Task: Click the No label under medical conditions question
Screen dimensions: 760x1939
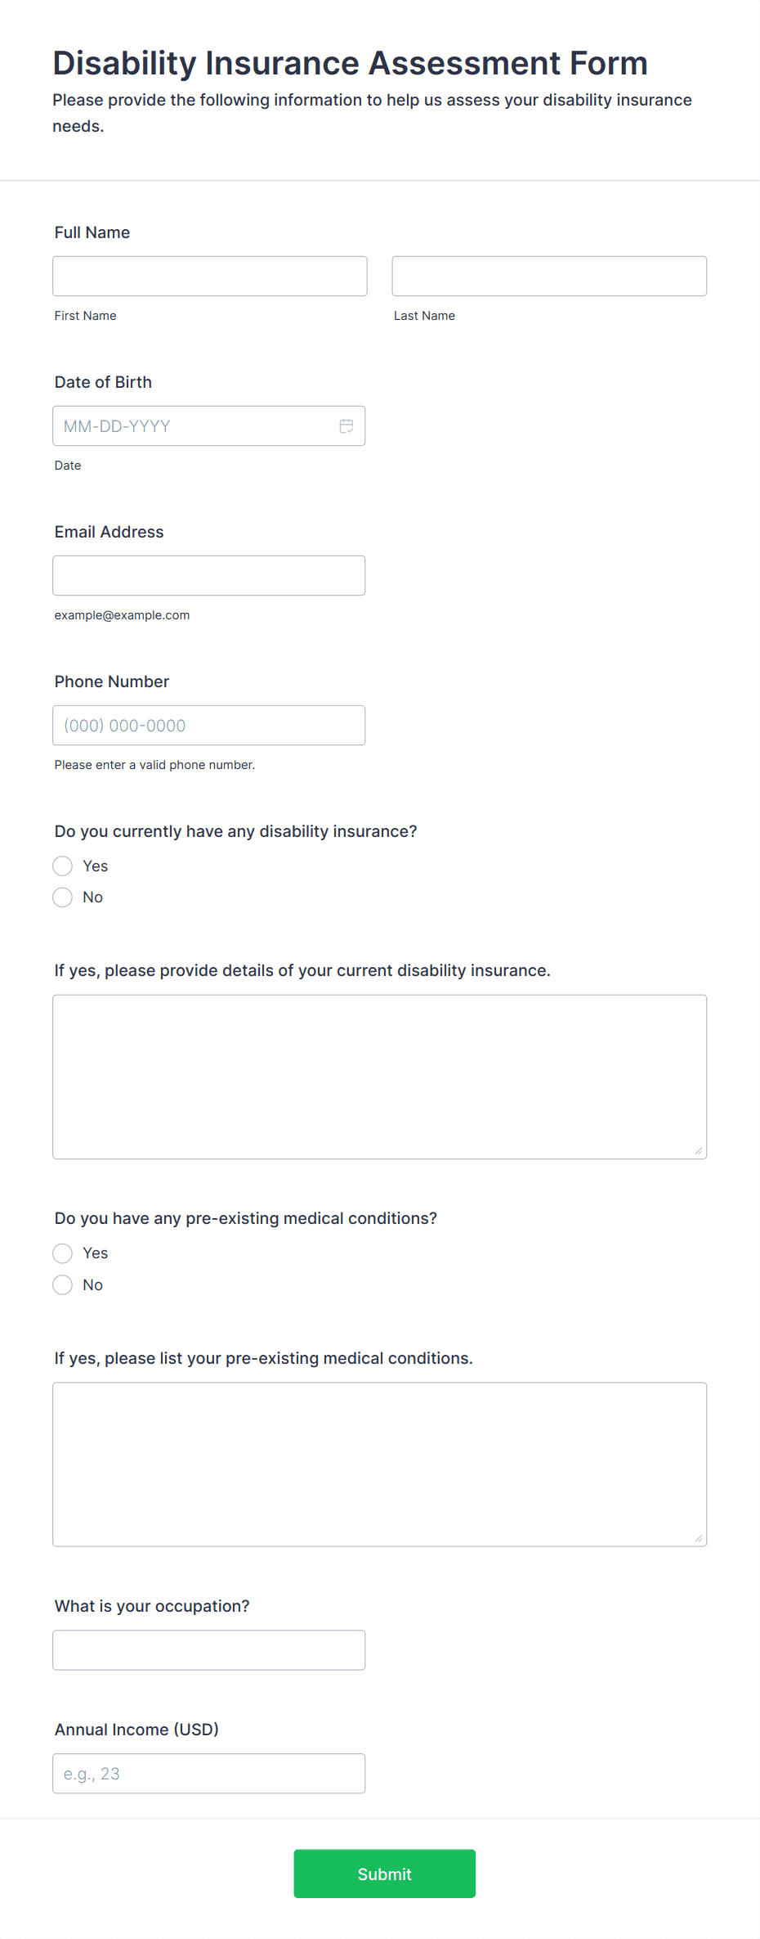Action: pyautogui.click(x=93, y=1284)
